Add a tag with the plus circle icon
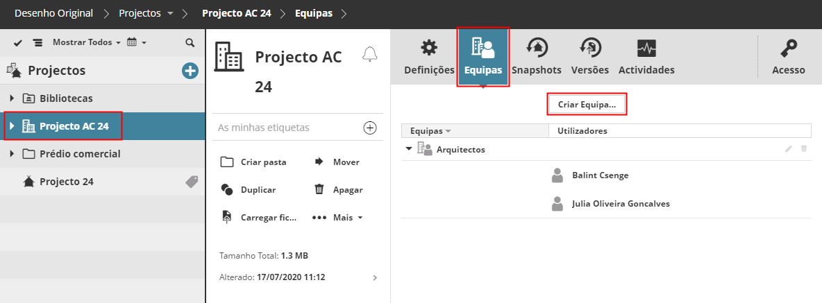Image resolution: width=822 pixels, height=303 pixels. 370,128
